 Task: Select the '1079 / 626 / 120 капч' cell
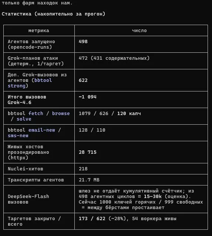pos(110,113)
